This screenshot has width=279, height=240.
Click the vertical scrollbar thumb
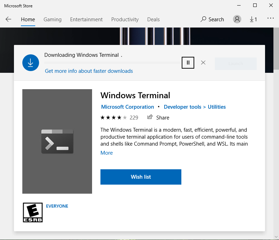276,48
